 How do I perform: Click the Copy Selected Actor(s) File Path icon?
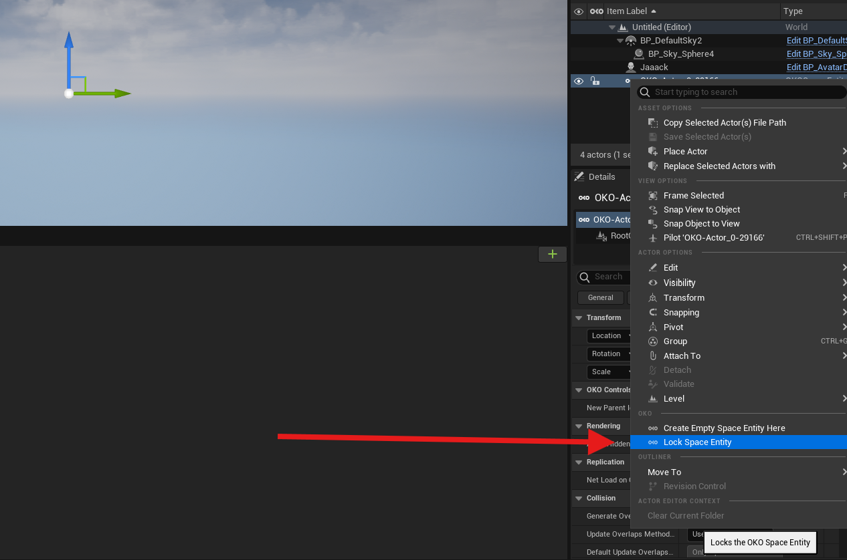pyautogui.click(x=653, y=123)
